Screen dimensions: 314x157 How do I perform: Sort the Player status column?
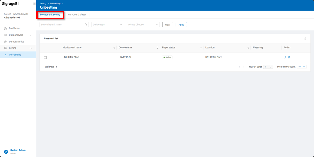click(x=201, y=48)
